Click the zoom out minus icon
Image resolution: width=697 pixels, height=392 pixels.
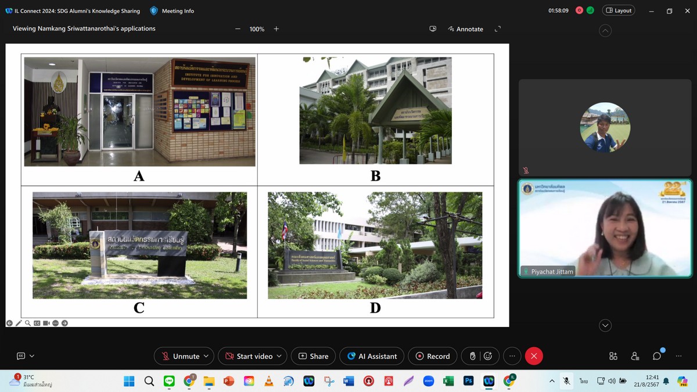pos(238,29)
